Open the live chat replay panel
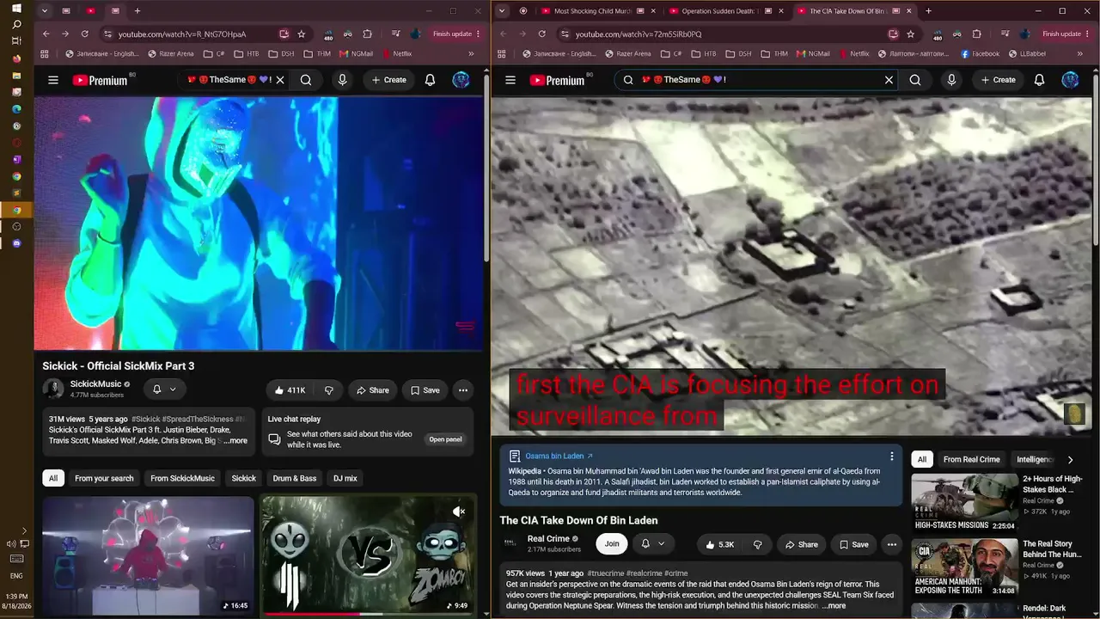Viewport: 1100px width, 619px height. [446, 439]
